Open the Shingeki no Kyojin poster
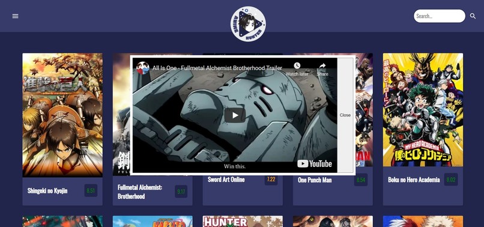 point(62,115)
